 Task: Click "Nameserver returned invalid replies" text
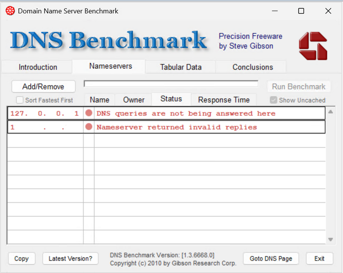point(177,127)
